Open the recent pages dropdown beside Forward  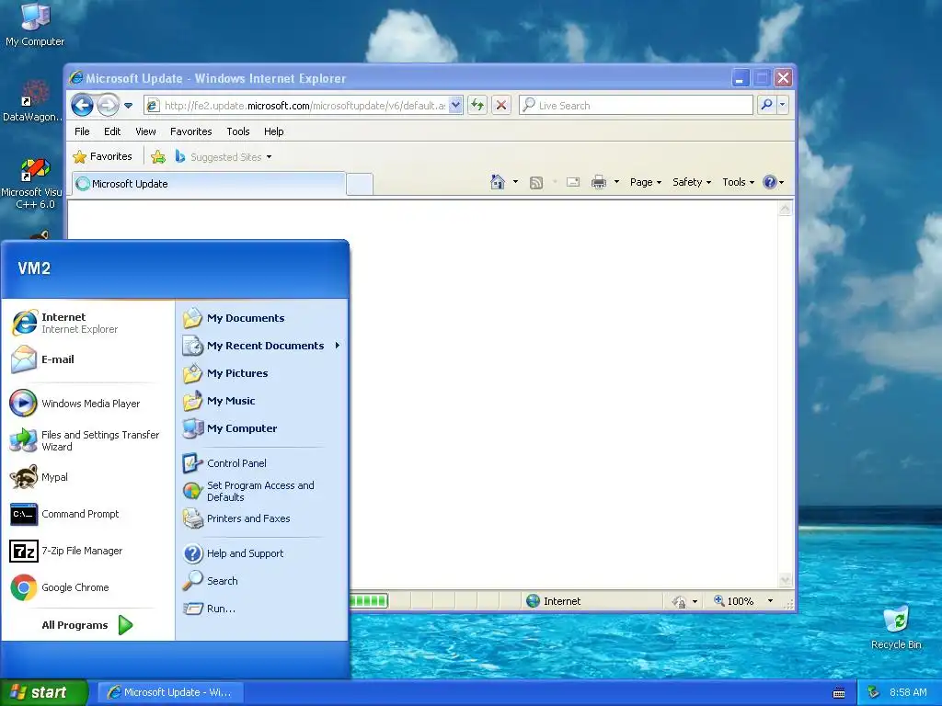pyautogui.click(x=129, y=106)
